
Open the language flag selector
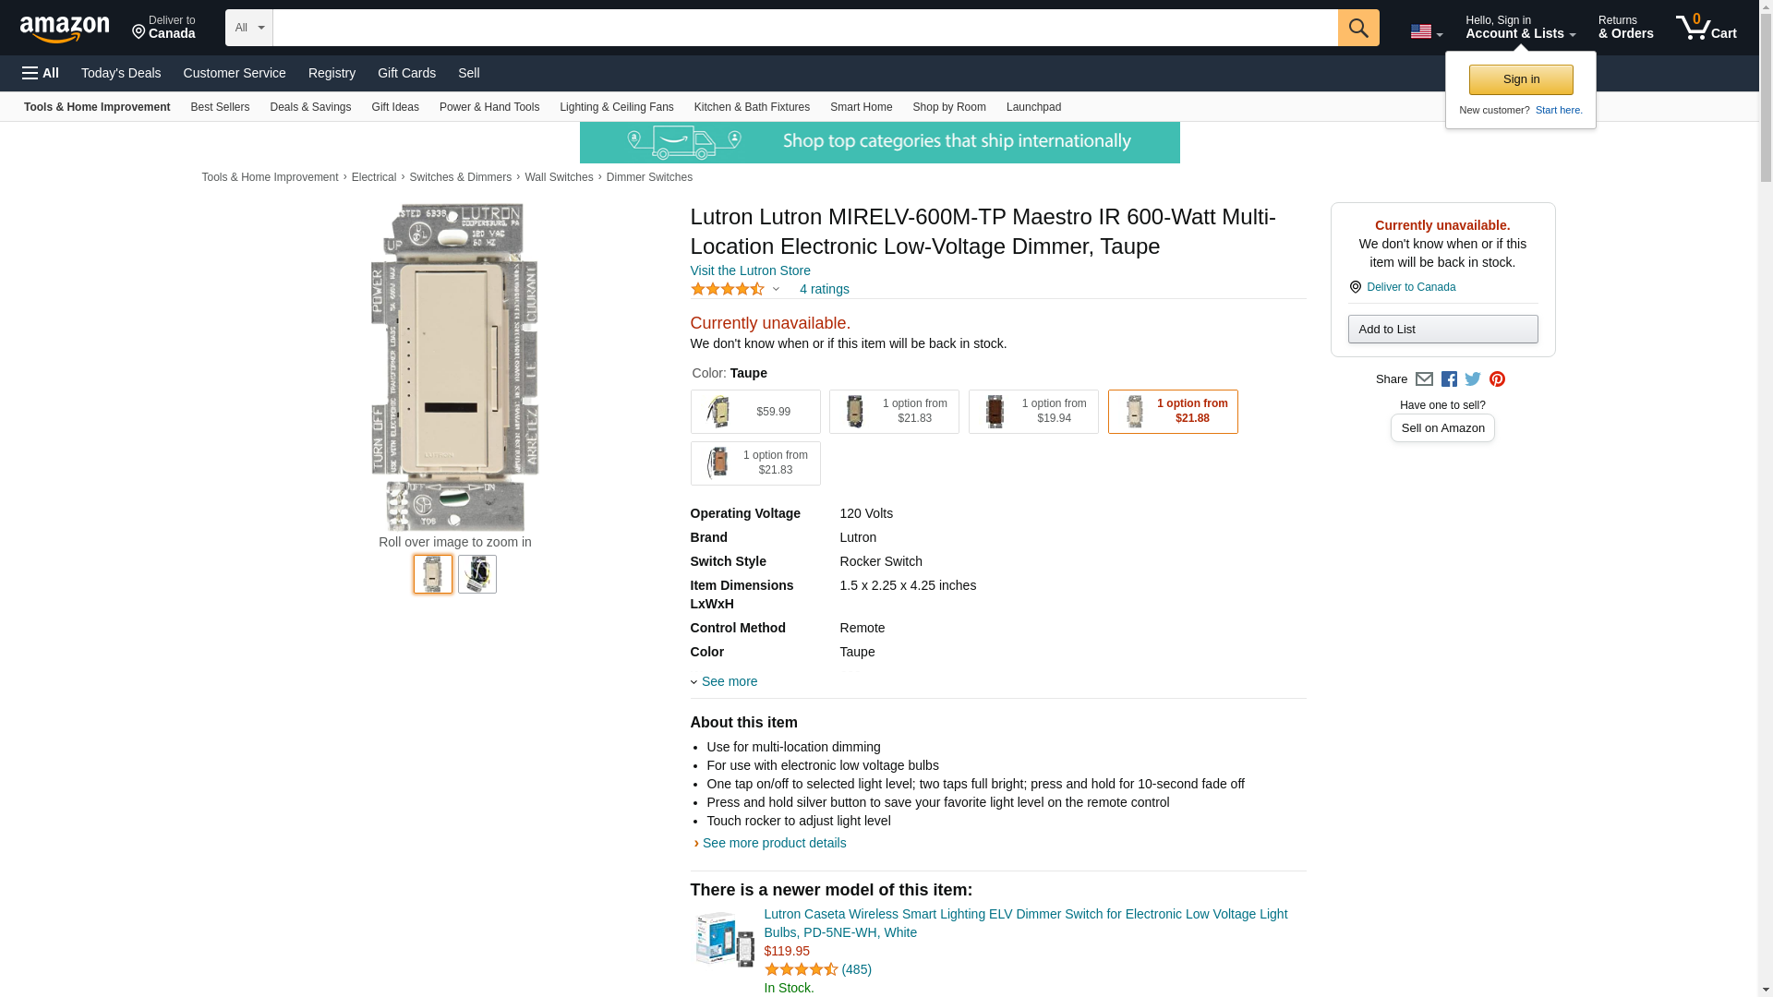[x=1426, y=31]
